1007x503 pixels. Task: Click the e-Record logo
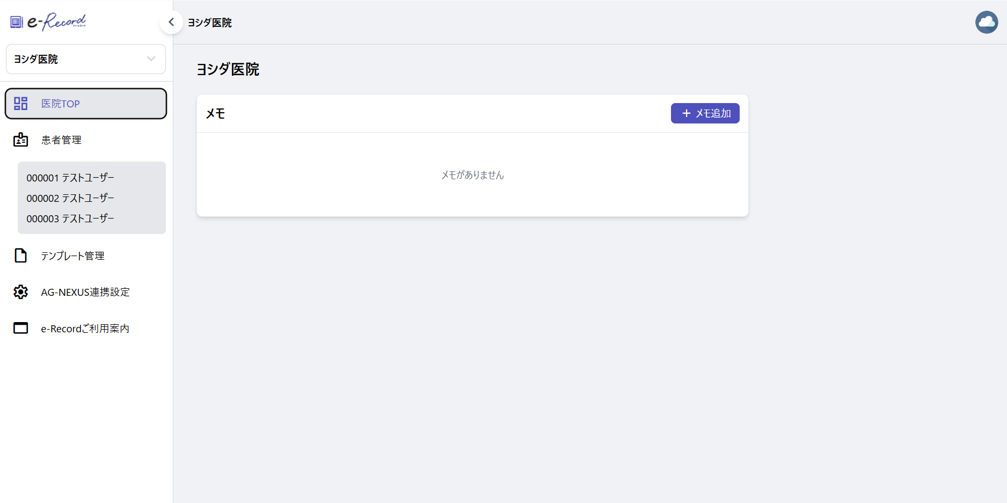pyautogui.click(x=48, y=22)
